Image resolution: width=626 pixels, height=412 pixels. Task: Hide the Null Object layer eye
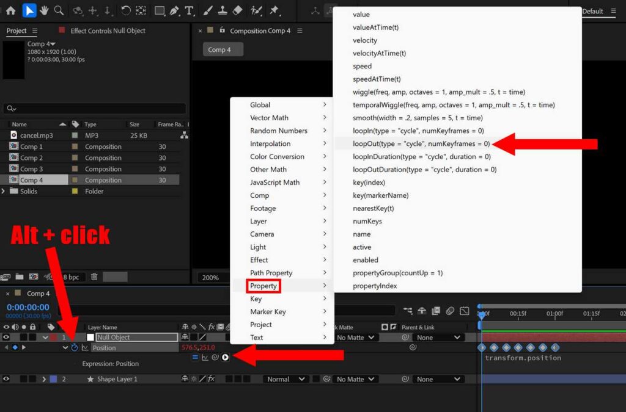point(6,337)
